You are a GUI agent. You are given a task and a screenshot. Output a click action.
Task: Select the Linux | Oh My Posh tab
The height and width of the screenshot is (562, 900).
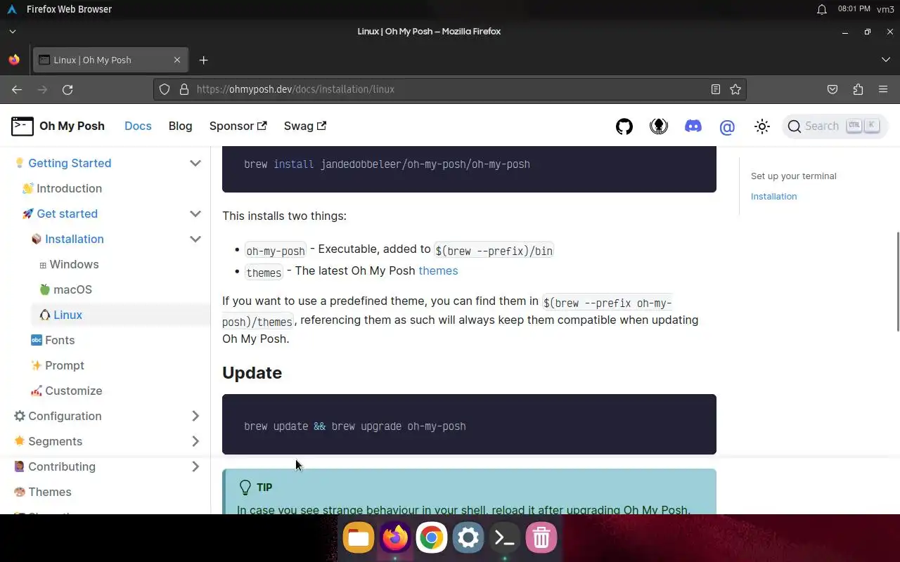click(x=110, y=60)
